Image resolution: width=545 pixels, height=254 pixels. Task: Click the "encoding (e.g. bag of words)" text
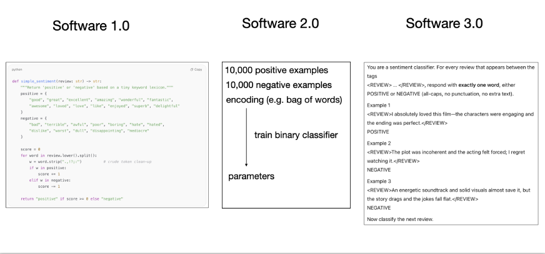pos(284,100)
